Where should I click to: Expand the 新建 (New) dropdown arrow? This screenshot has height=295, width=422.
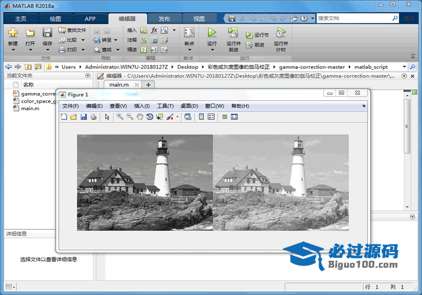point(13,50)
